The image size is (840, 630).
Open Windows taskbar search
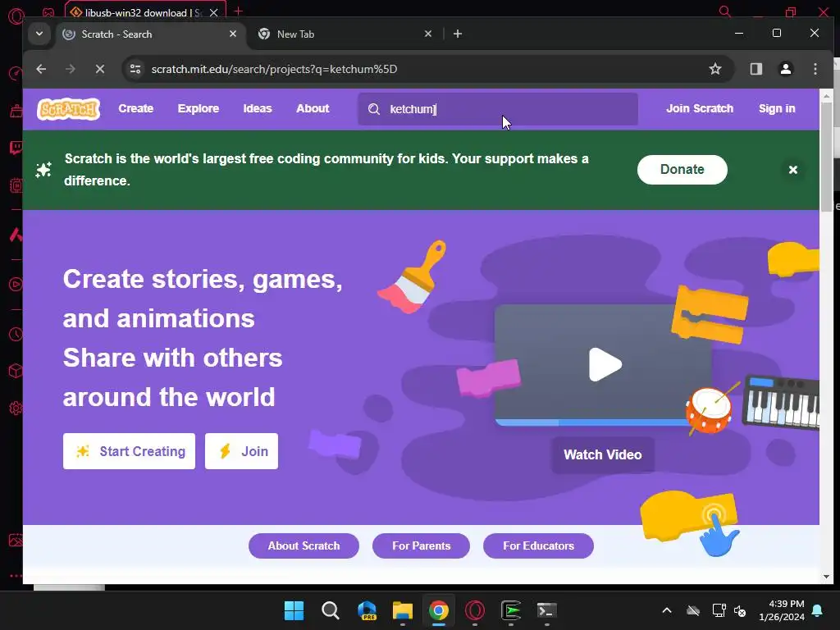(x=330, y=610)
